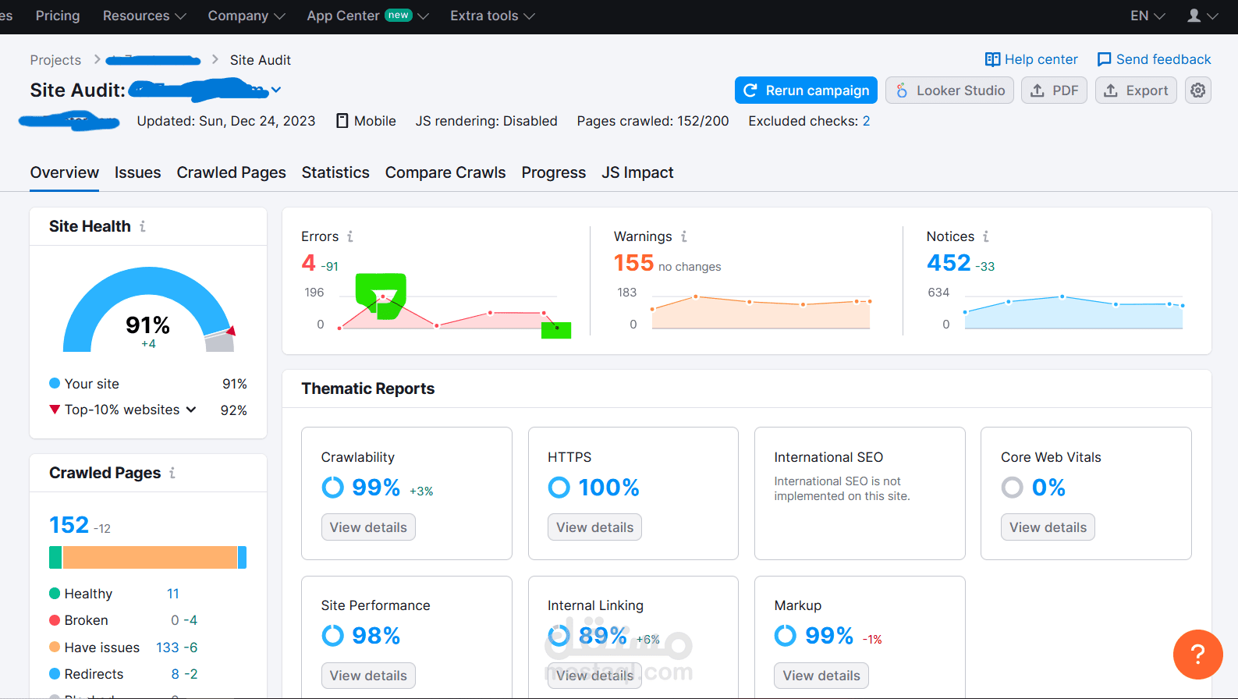The image size is (1238, 699).
Task: Click the Errors info icon
Action: pyautogui.click(x=350, y=236)
